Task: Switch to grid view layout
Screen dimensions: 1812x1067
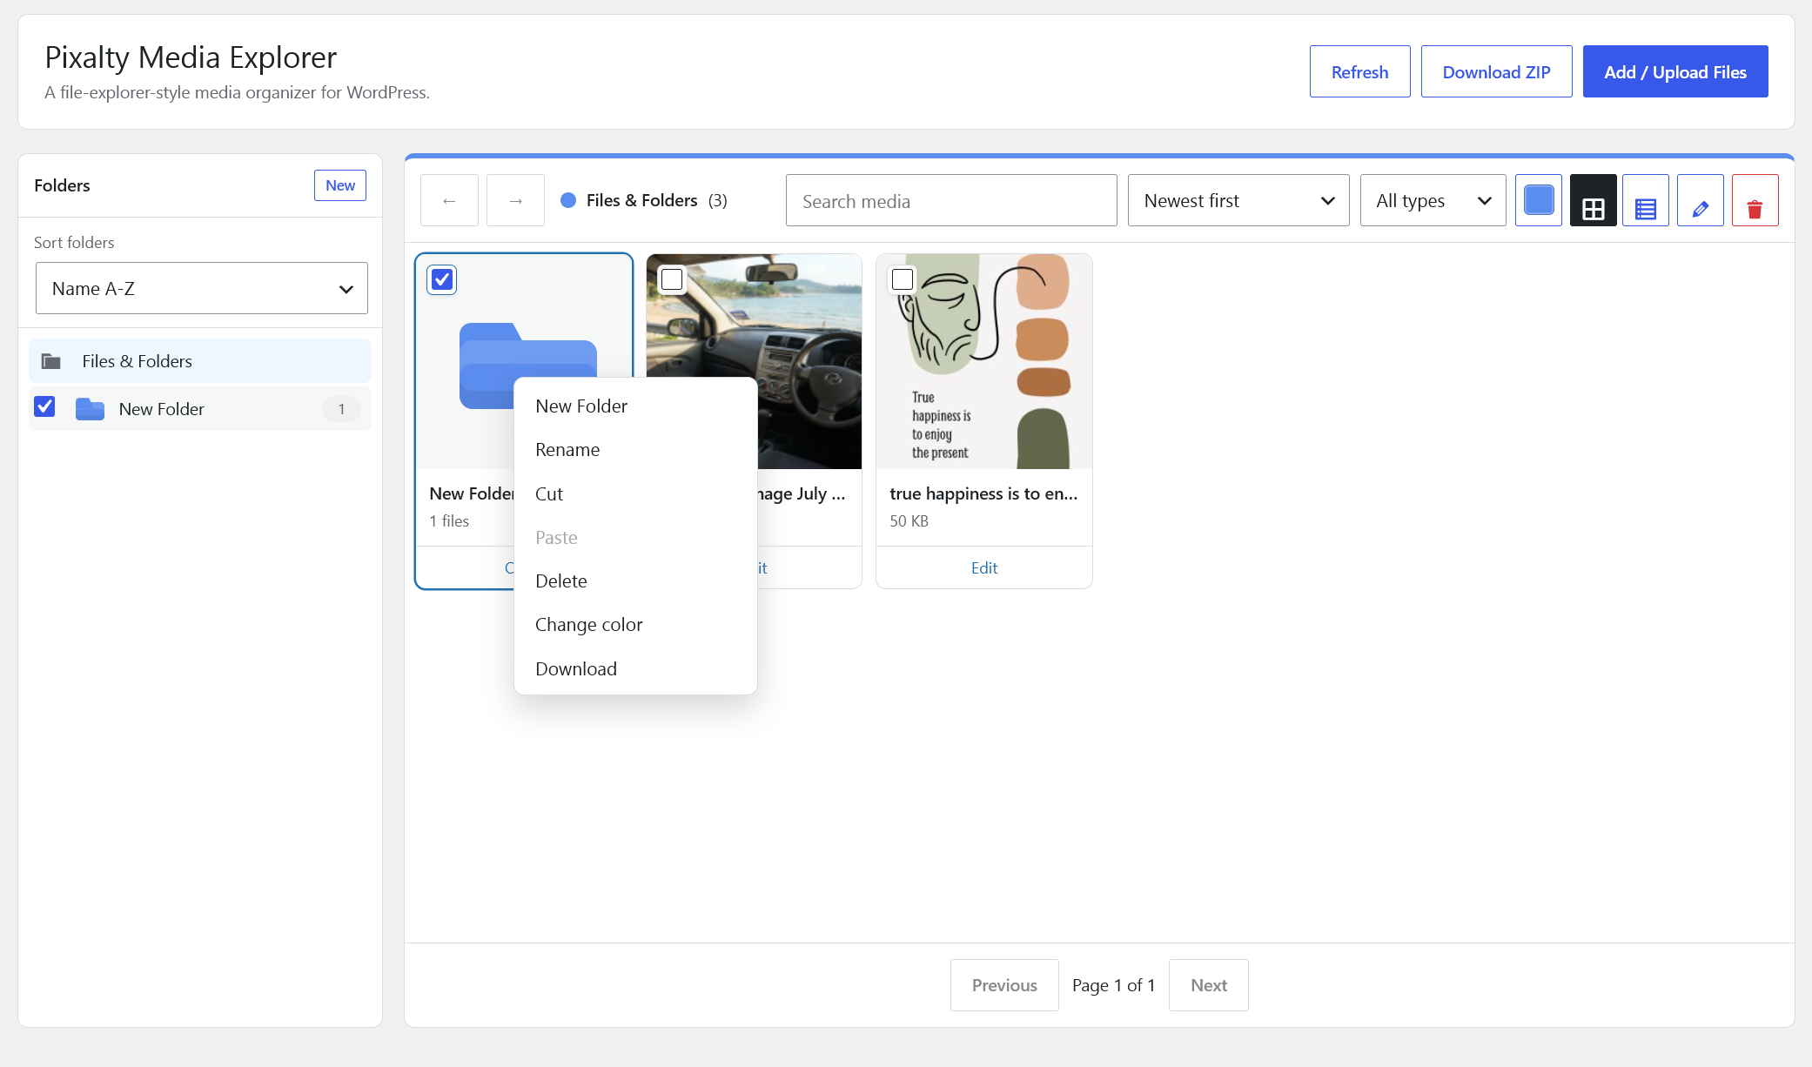Action: 1593,201
